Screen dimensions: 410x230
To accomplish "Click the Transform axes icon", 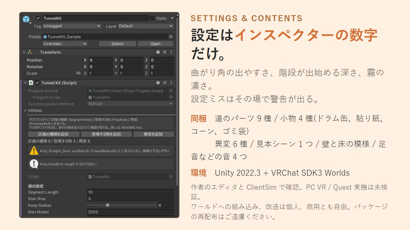I will pos(30,52).
